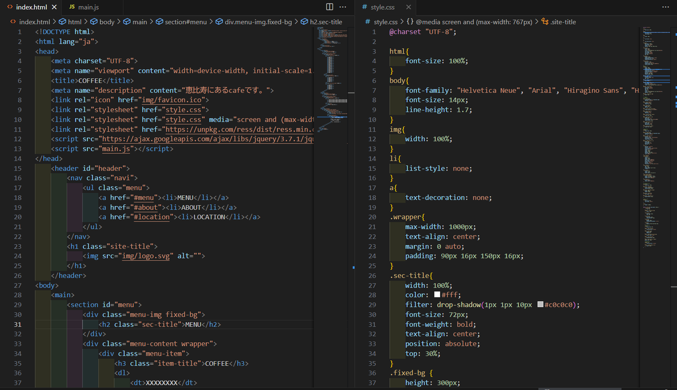Switch to the index.html tab

(x=31, y=7)
